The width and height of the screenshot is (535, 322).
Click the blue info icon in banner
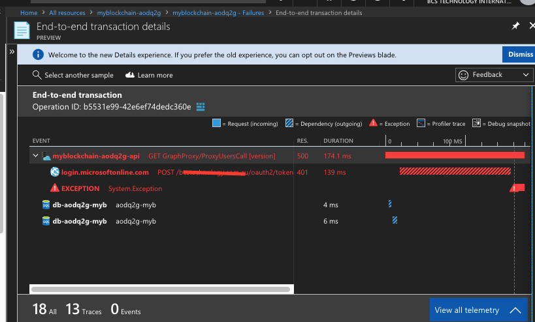(38, 55)
